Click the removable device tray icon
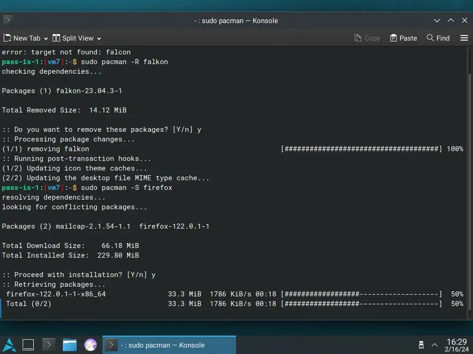This screenshot has width=473, height=354. (x=421, y=345)
